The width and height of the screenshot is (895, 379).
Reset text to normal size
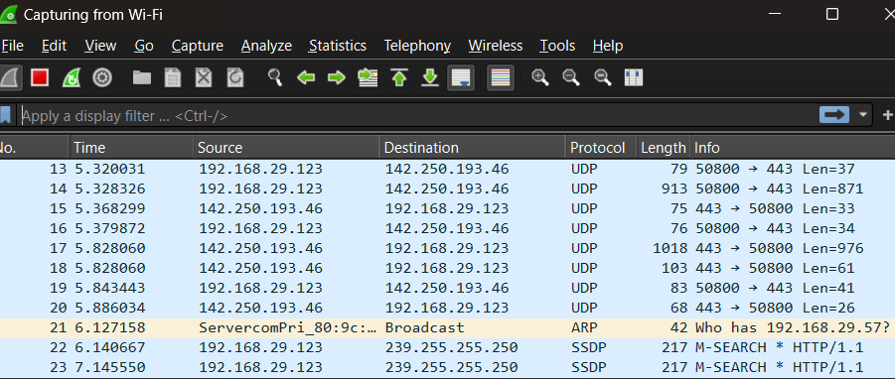(x=603, y=77)
